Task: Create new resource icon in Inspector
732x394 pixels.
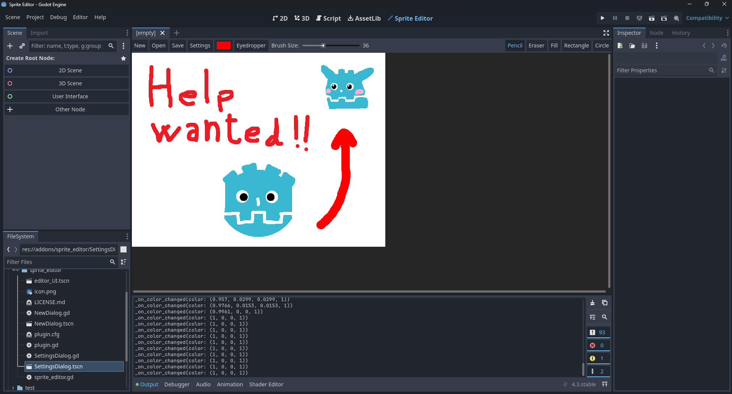Action: coord(620,46)
